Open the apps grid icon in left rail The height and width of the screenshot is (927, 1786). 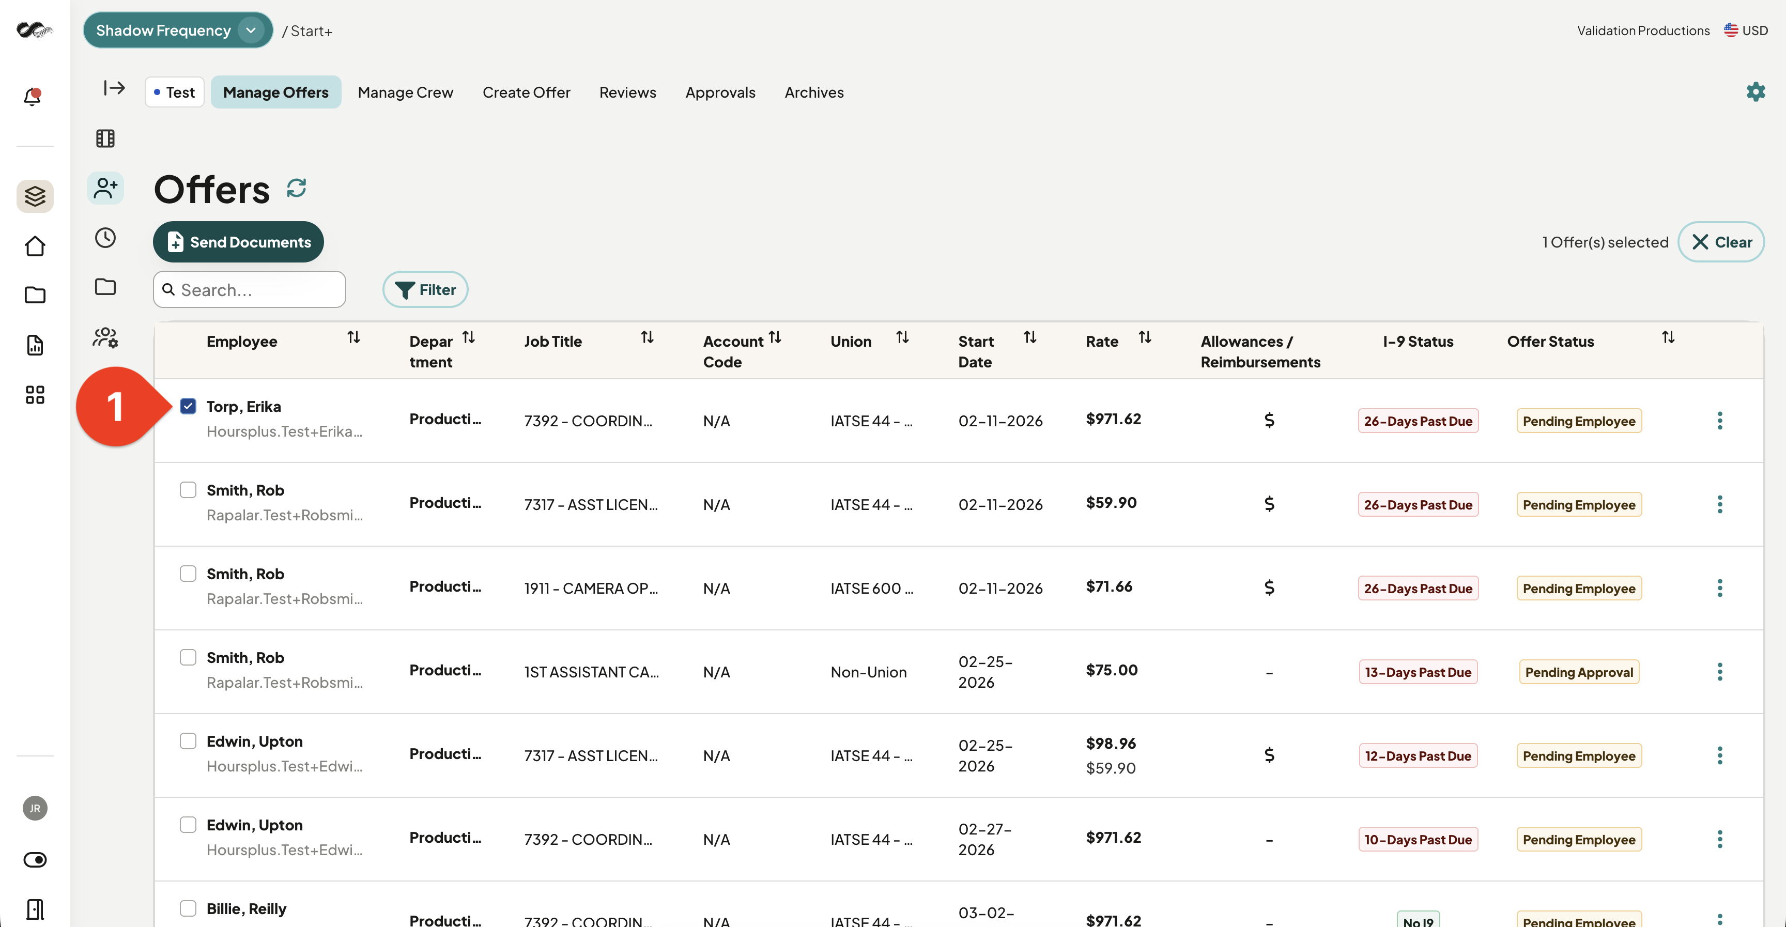pyautogui.click(x=35, y=394)
